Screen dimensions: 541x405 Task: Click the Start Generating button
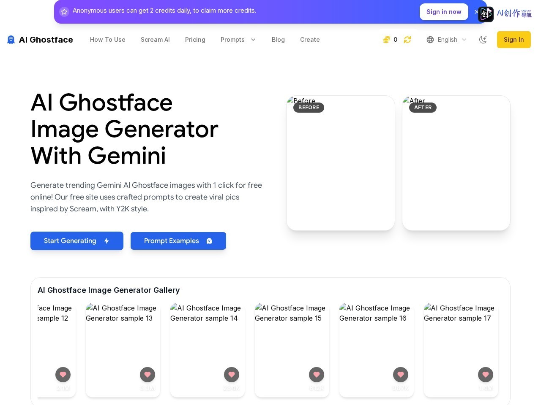point(77,241)
